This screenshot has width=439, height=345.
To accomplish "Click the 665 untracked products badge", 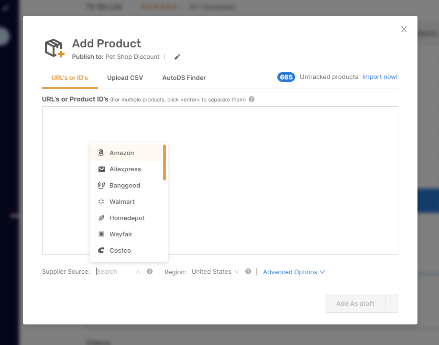I will [286, 77].
